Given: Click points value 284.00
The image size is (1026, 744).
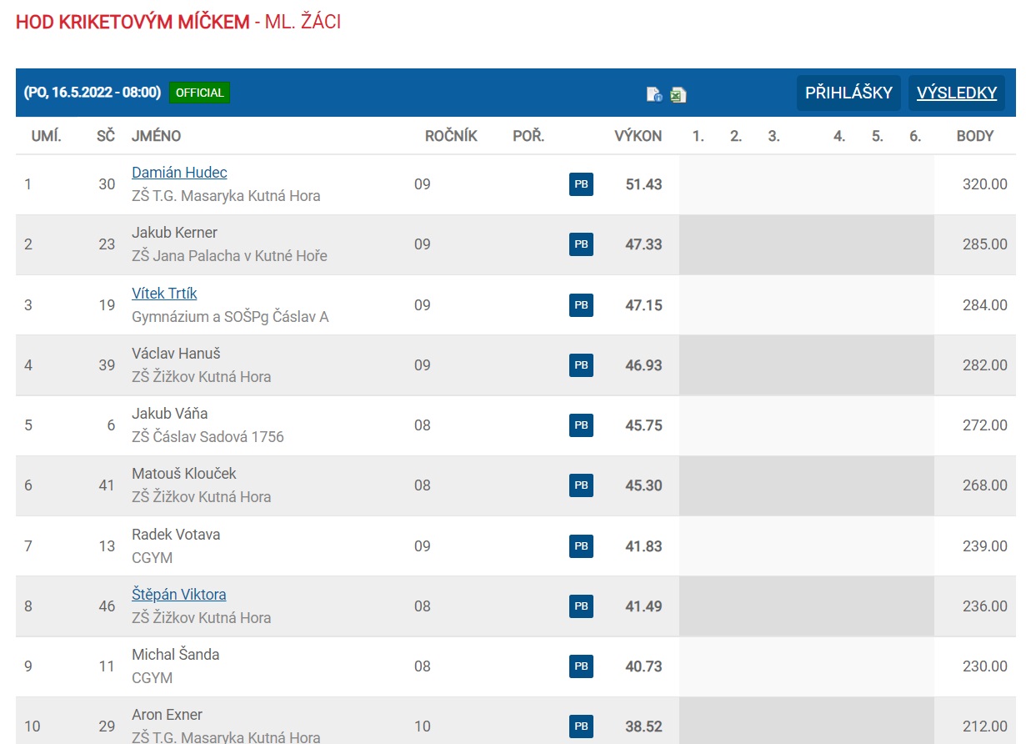Looking at the screenshot, I should point(985,305).
